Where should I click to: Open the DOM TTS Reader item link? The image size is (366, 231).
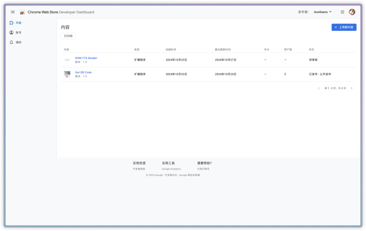[86, 58]
